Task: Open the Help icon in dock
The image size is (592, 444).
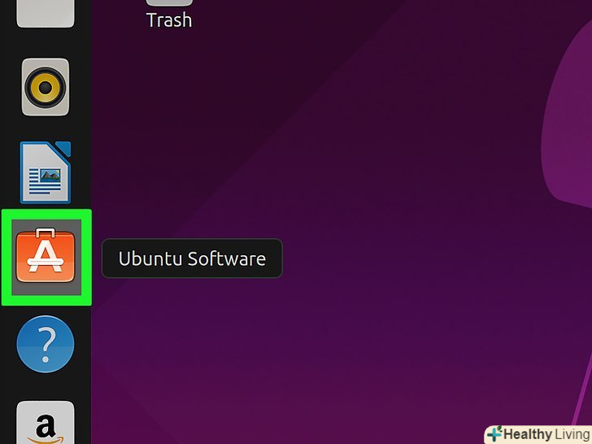Action: [46, 344]
